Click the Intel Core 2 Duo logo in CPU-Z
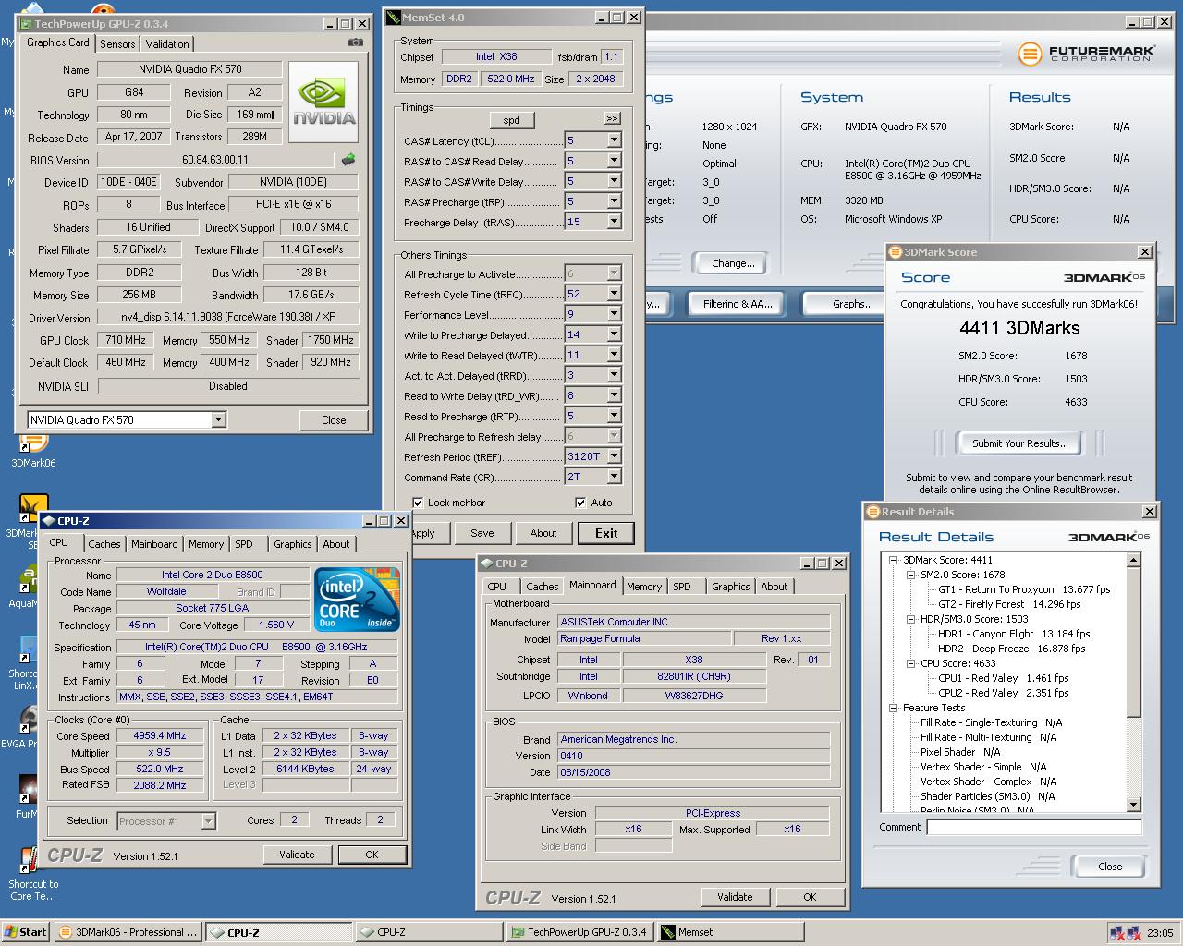This screenshot has width=1183, height=946. click(358, 600)
